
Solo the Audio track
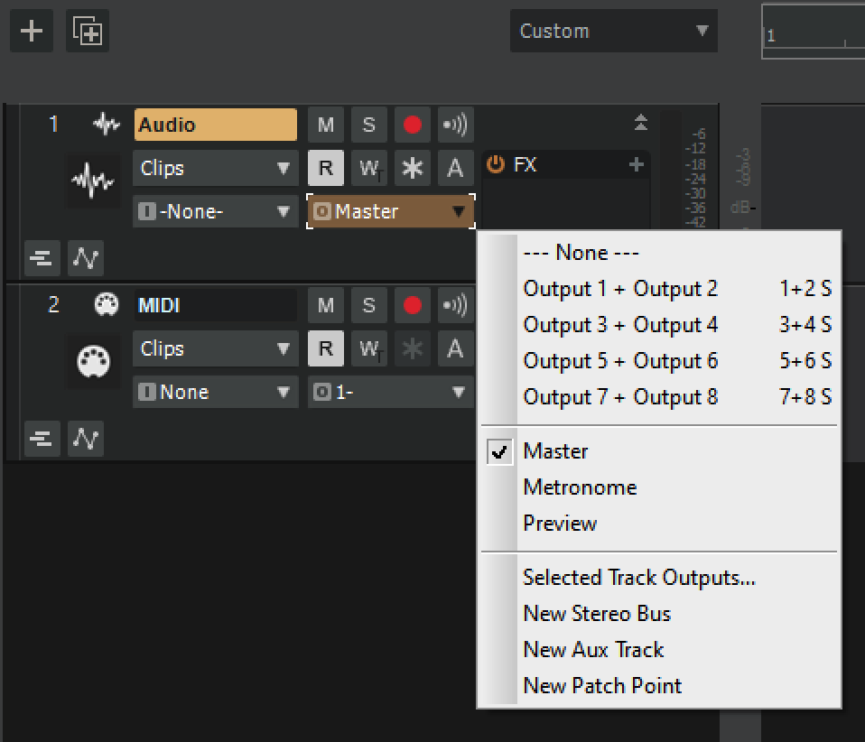(x=369, y=125)
